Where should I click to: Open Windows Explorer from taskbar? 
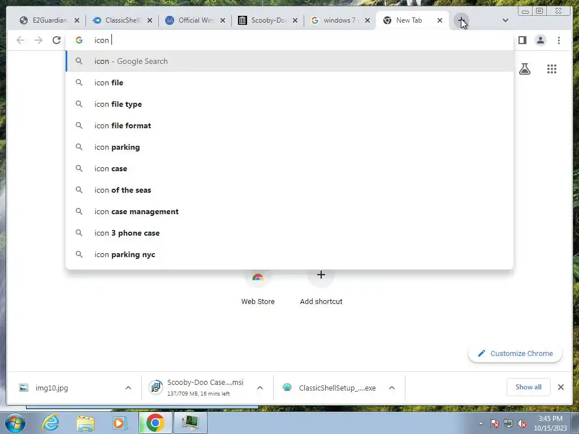point(85,423)
